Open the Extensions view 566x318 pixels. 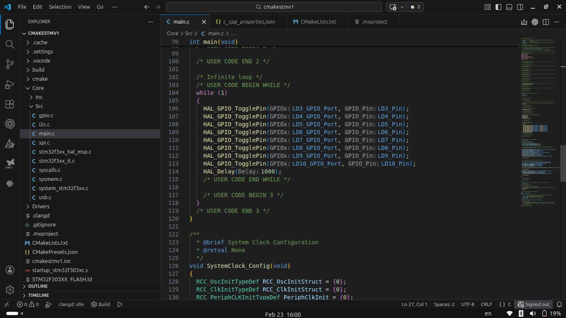(10, 104)
